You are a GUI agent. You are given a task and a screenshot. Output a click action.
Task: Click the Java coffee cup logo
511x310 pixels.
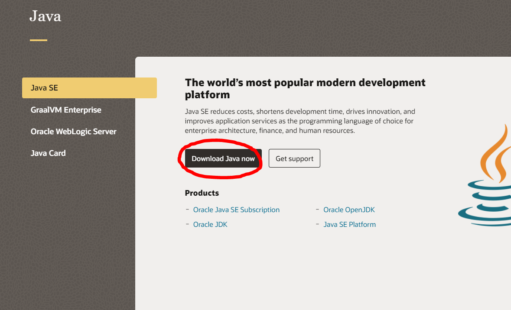(485, 175)
